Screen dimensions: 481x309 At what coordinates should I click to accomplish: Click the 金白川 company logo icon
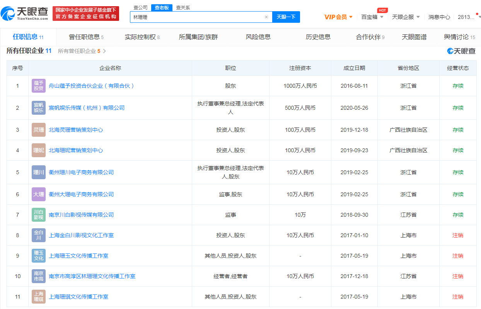pos(39,235)
